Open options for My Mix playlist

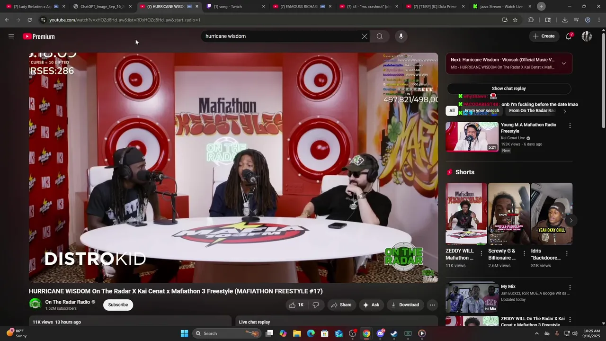[x=570, y=287]
